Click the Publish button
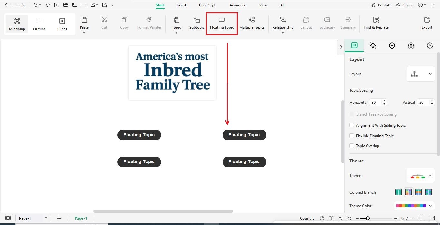This screenshot has height=225, width=440. [x=380, y=5]
